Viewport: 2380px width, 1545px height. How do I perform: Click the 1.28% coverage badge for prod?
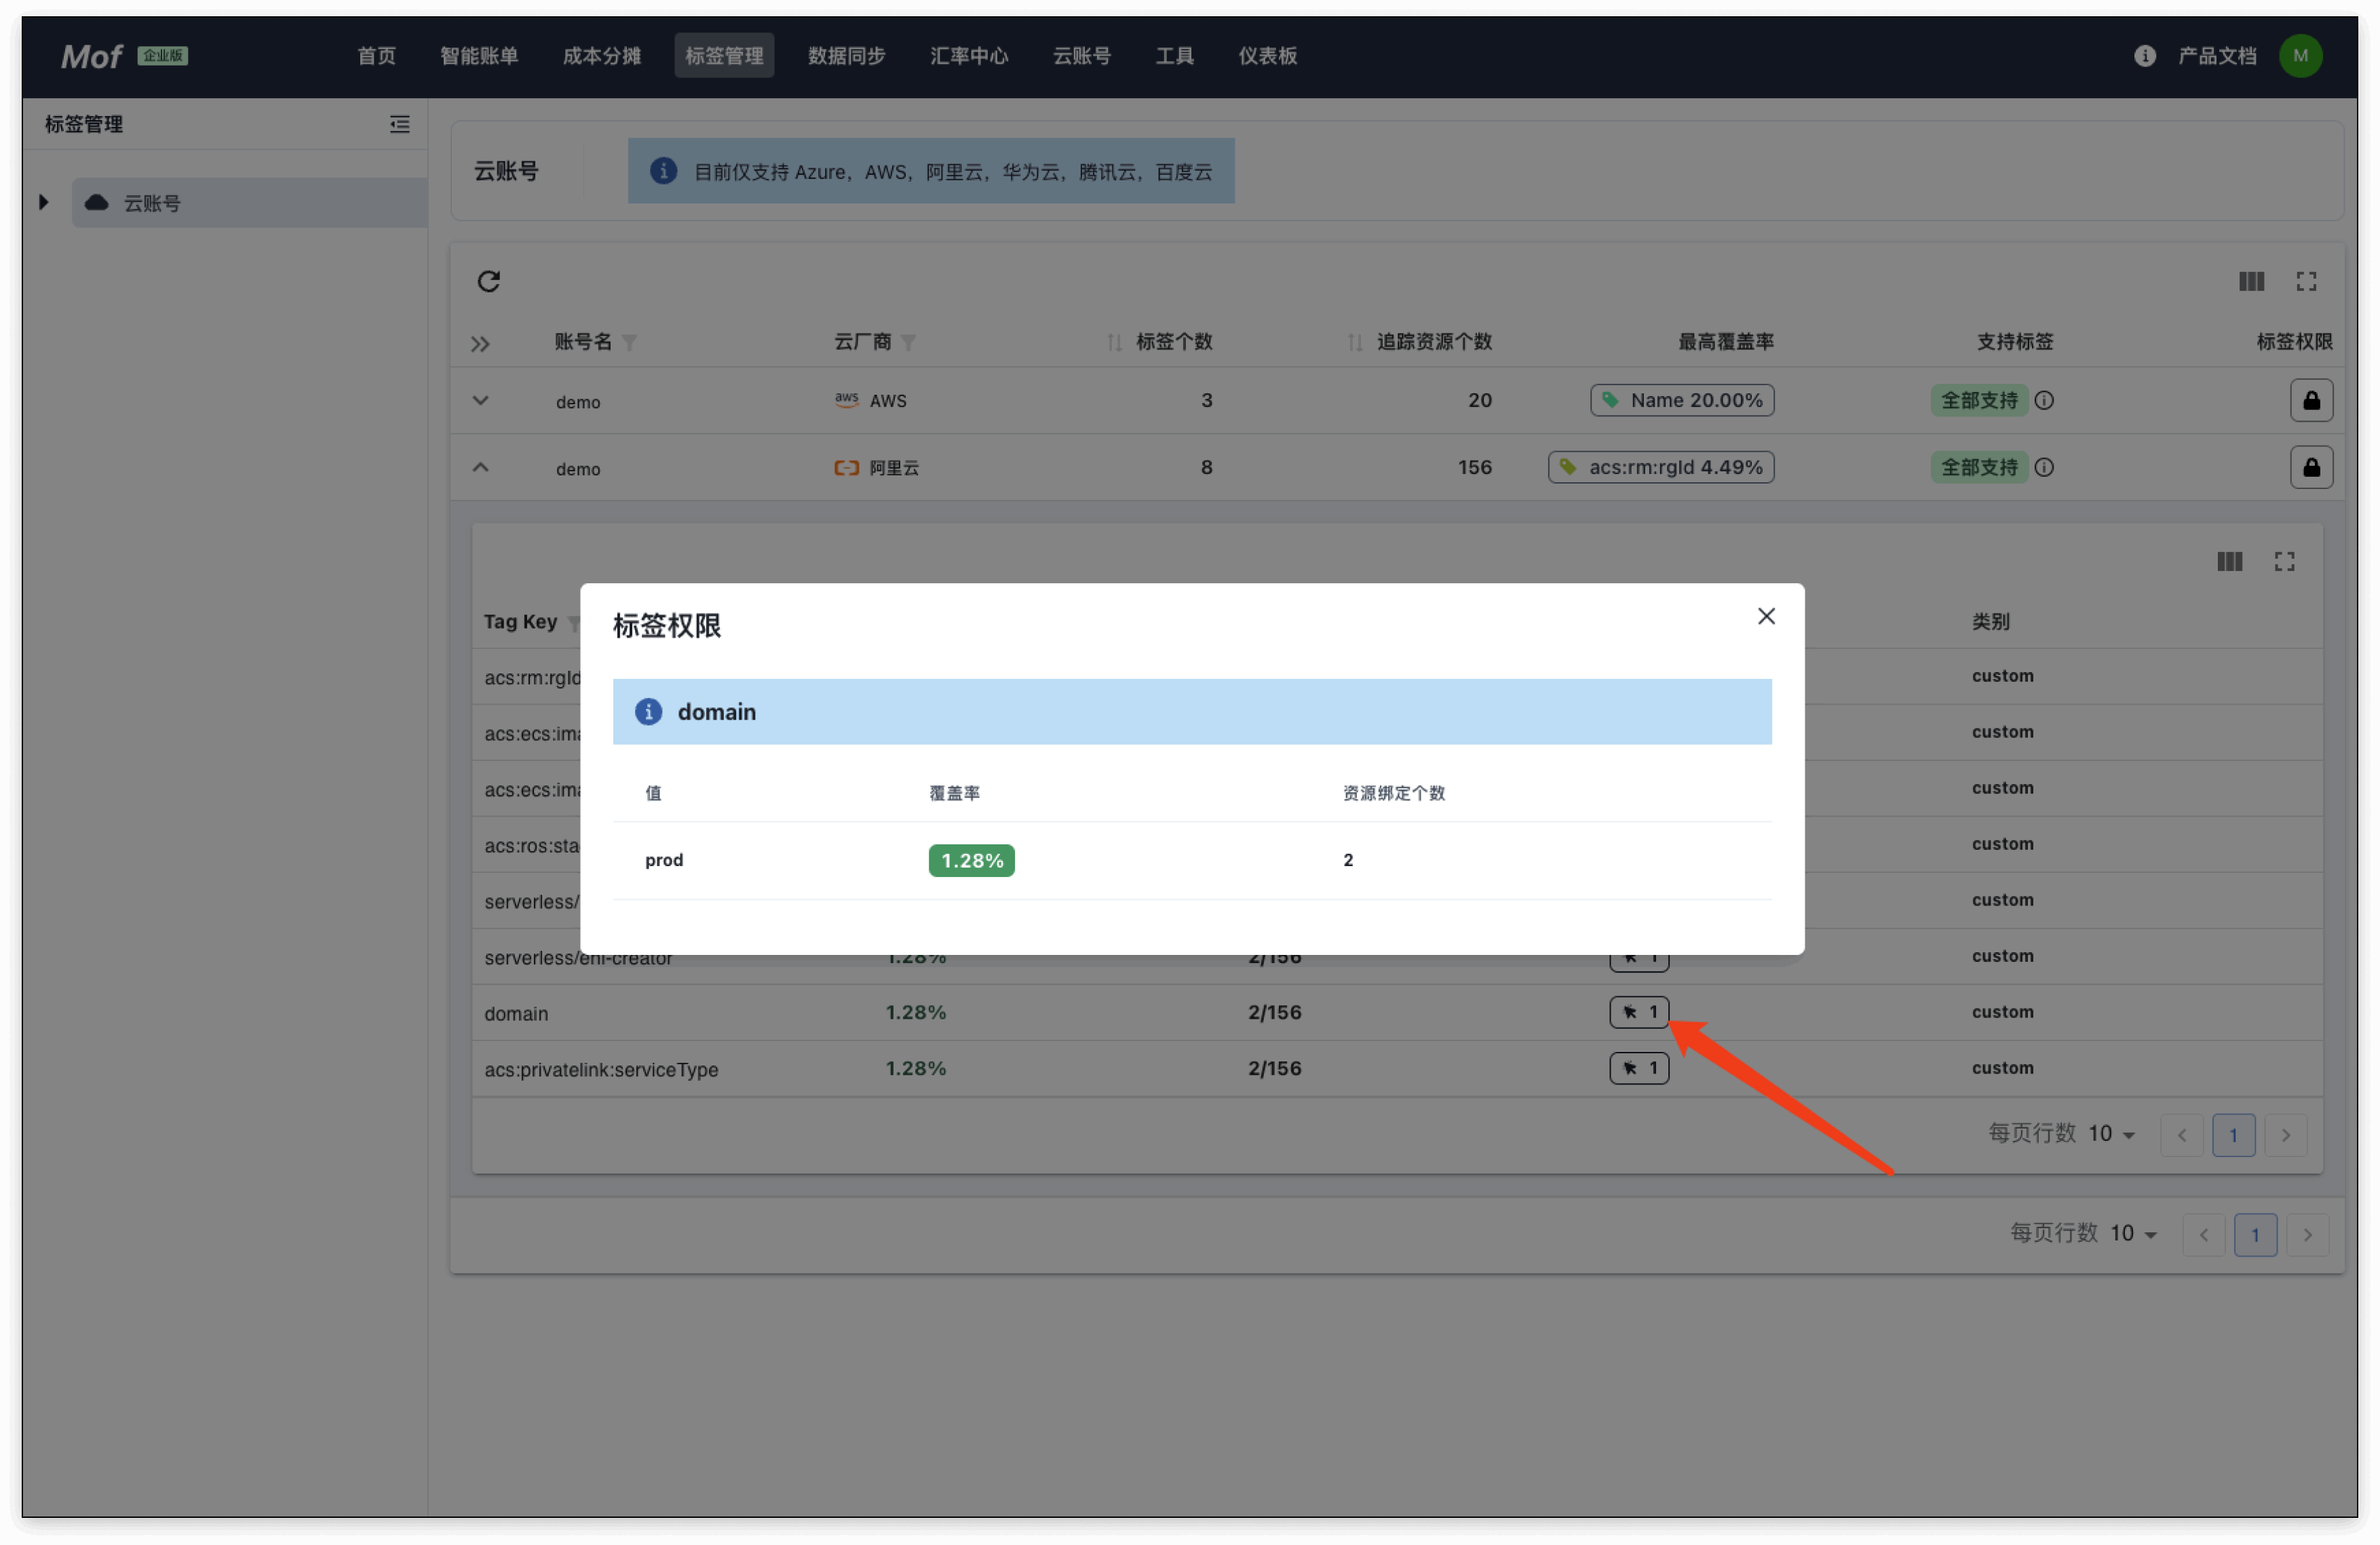971,861
